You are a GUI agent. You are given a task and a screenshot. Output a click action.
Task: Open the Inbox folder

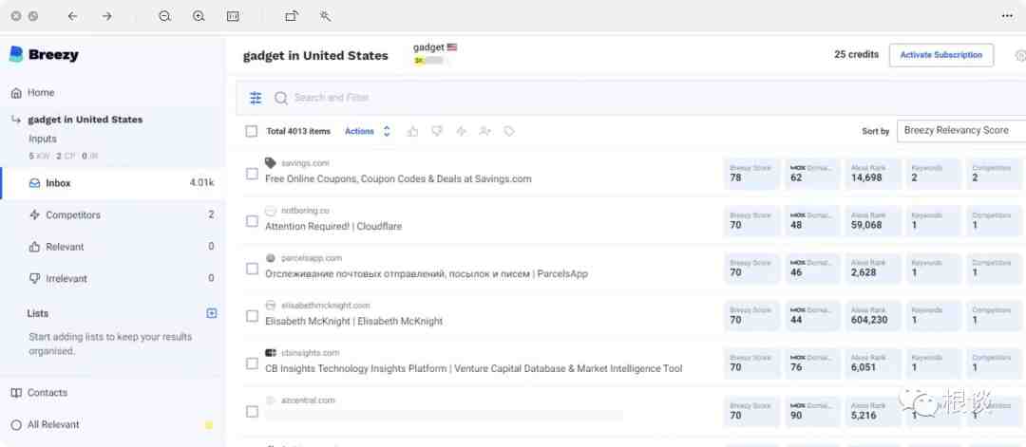coord(112,183)
